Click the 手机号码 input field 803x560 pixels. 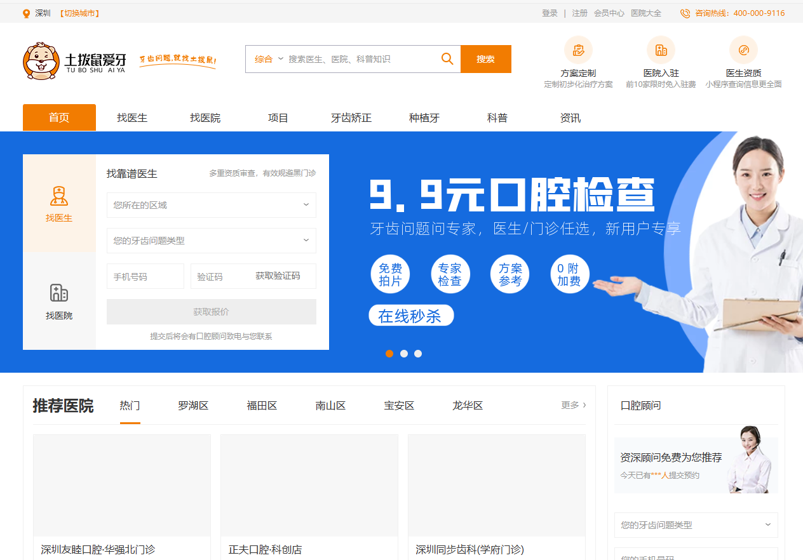coord(145,277)
